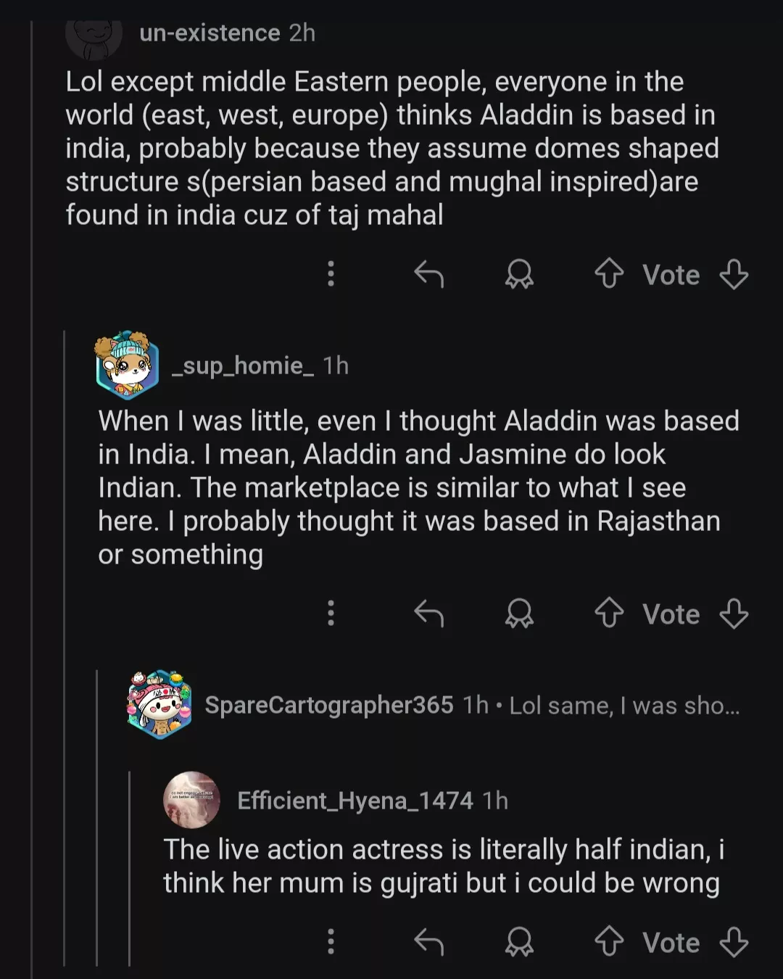Tap _sup_homie_'s avatar image
This screenshot has width=783, height=979.
click(x=127, y=365)
